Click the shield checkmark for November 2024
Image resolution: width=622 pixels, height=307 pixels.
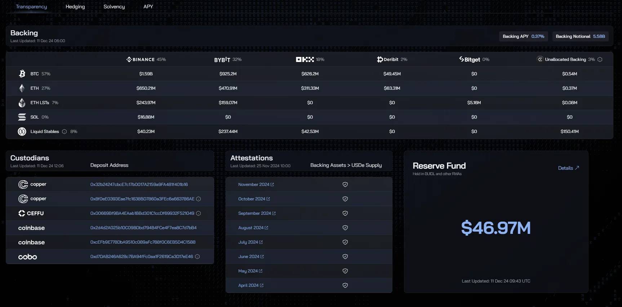[x=345, y=184]
